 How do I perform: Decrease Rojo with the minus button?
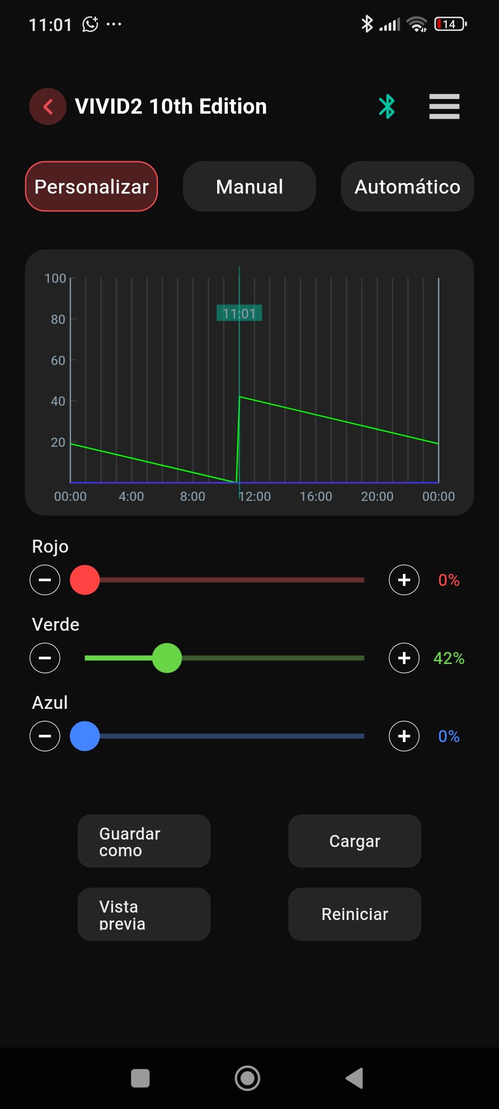45,580
